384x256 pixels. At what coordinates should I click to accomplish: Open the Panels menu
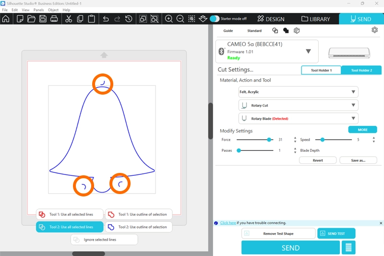(38, 10)
